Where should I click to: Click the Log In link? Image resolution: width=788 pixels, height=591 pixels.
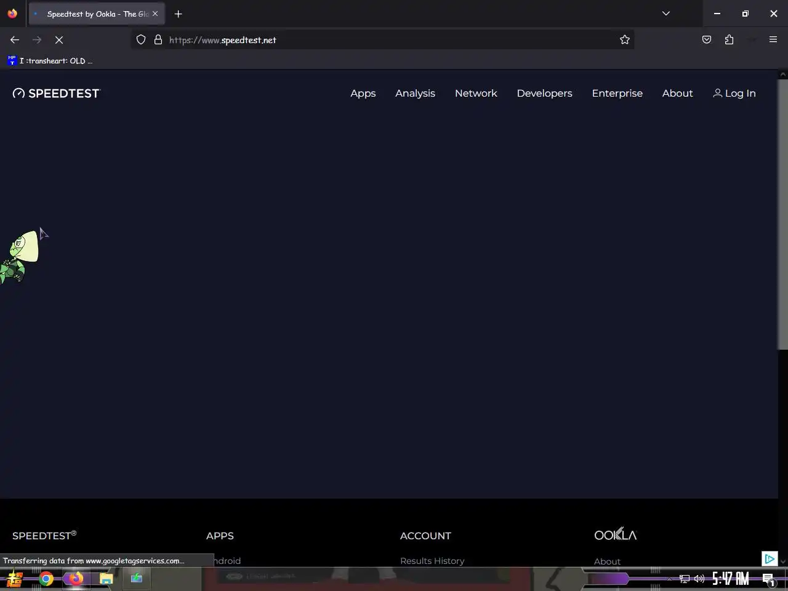734,93
